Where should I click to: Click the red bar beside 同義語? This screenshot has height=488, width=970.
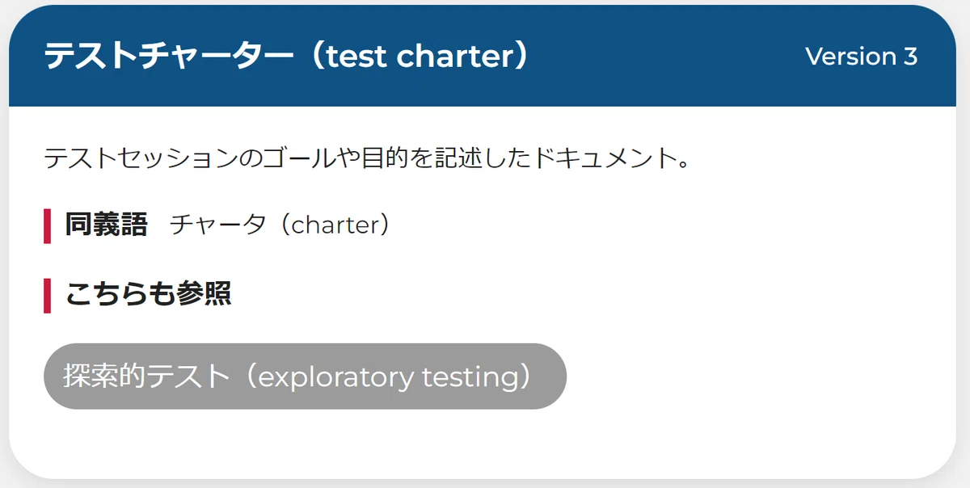[47, 225]
